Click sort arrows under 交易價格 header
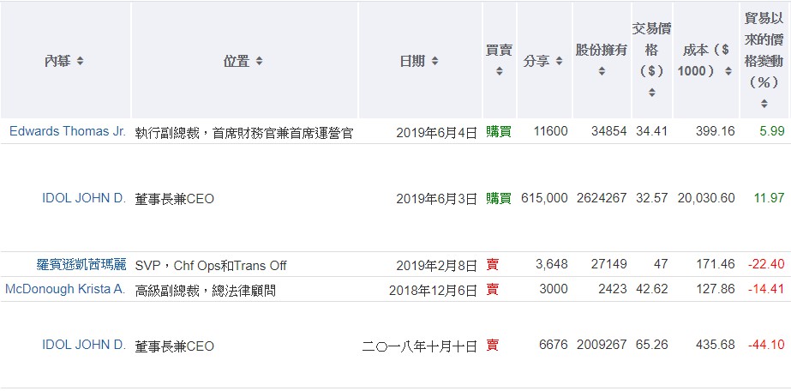 [x=651, y=93]
